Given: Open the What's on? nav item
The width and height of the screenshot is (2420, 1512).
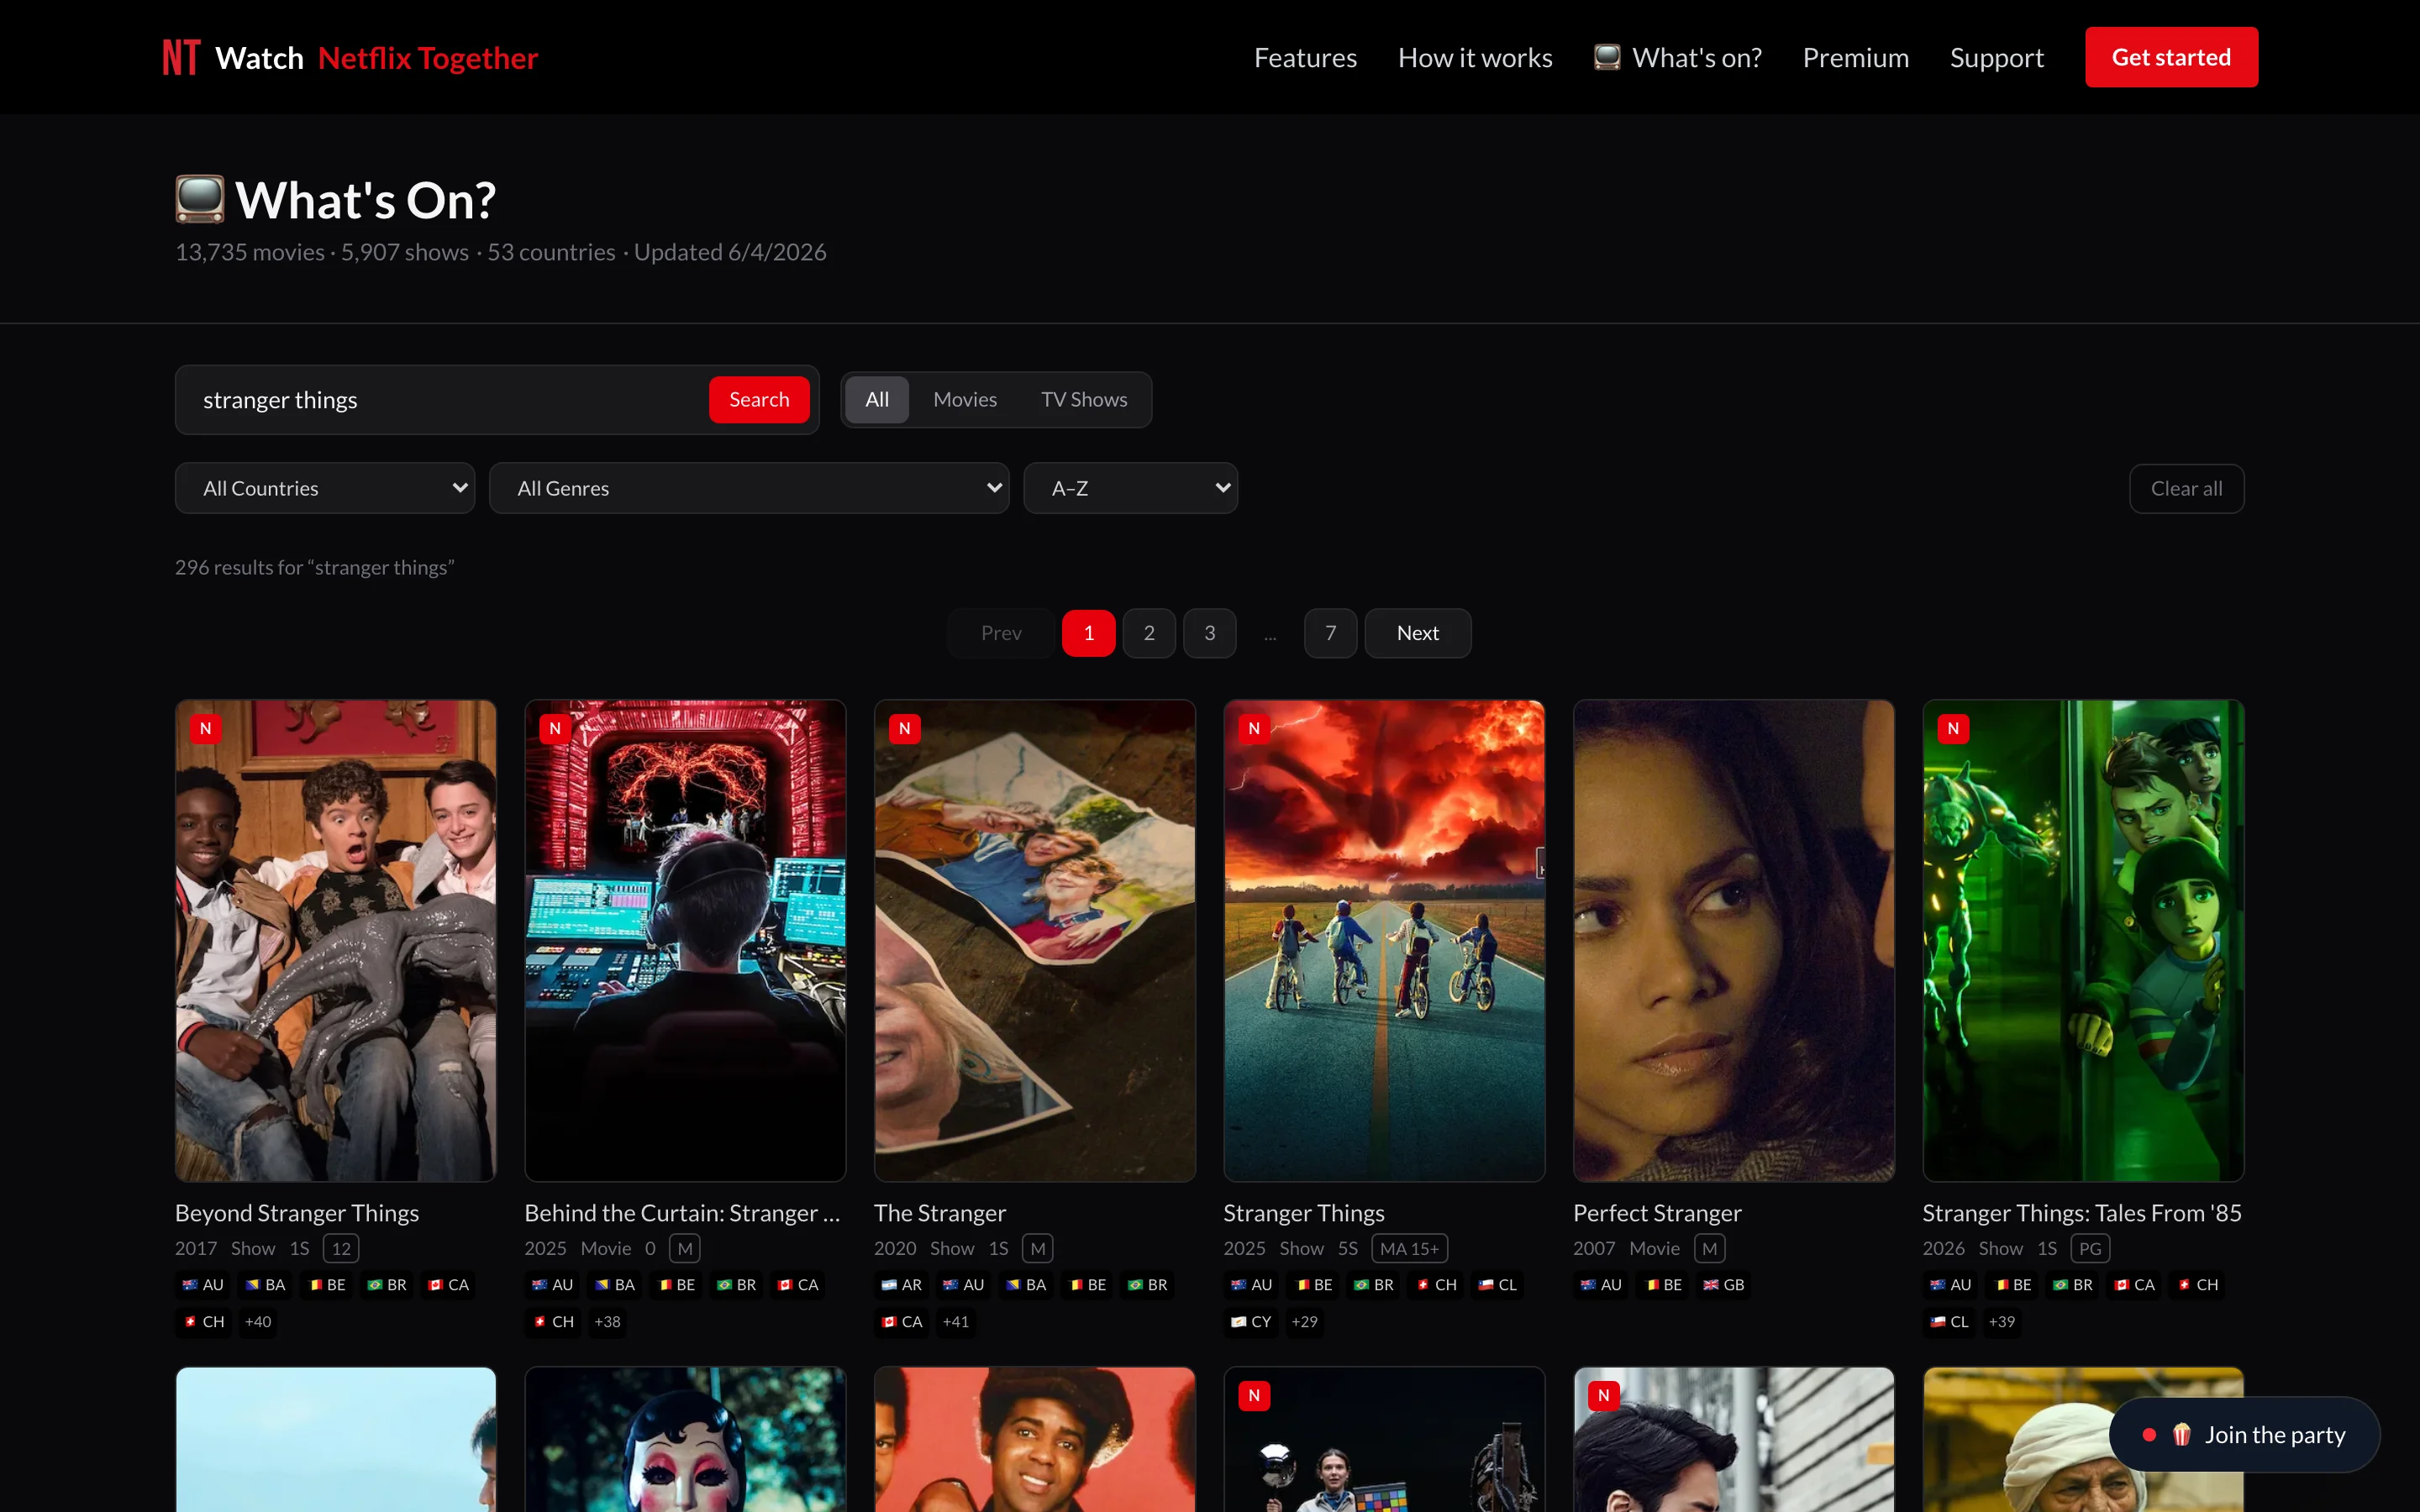Looking at the screenshot, I should coord(1678,57).
